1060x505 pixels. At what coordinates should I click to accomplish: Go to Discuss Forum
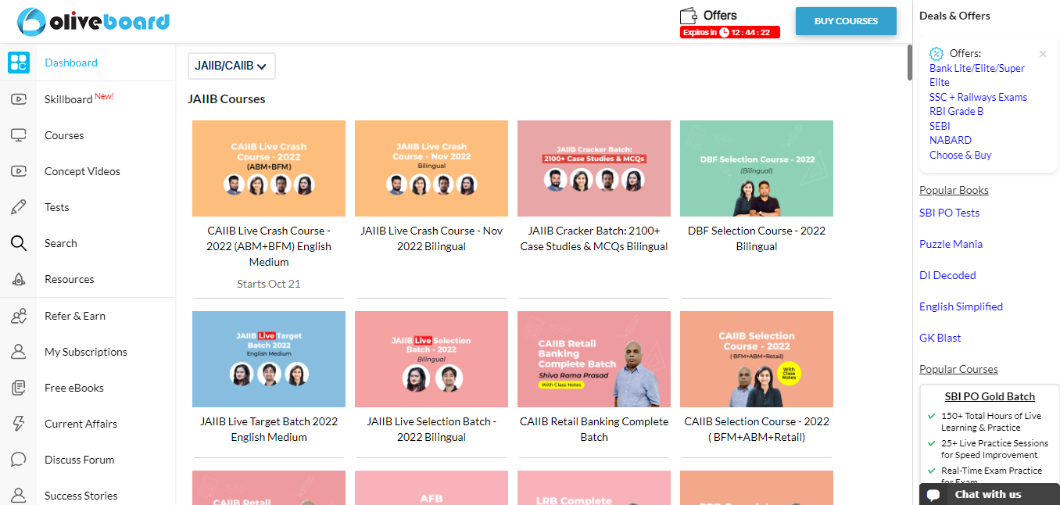pyautogui.click(x=80, y=460)
